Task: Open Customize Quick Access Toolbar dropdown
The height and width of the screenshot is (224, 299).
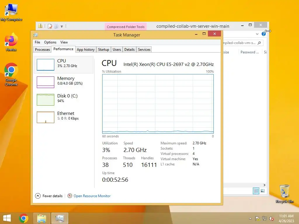Action: pos(62,27)
